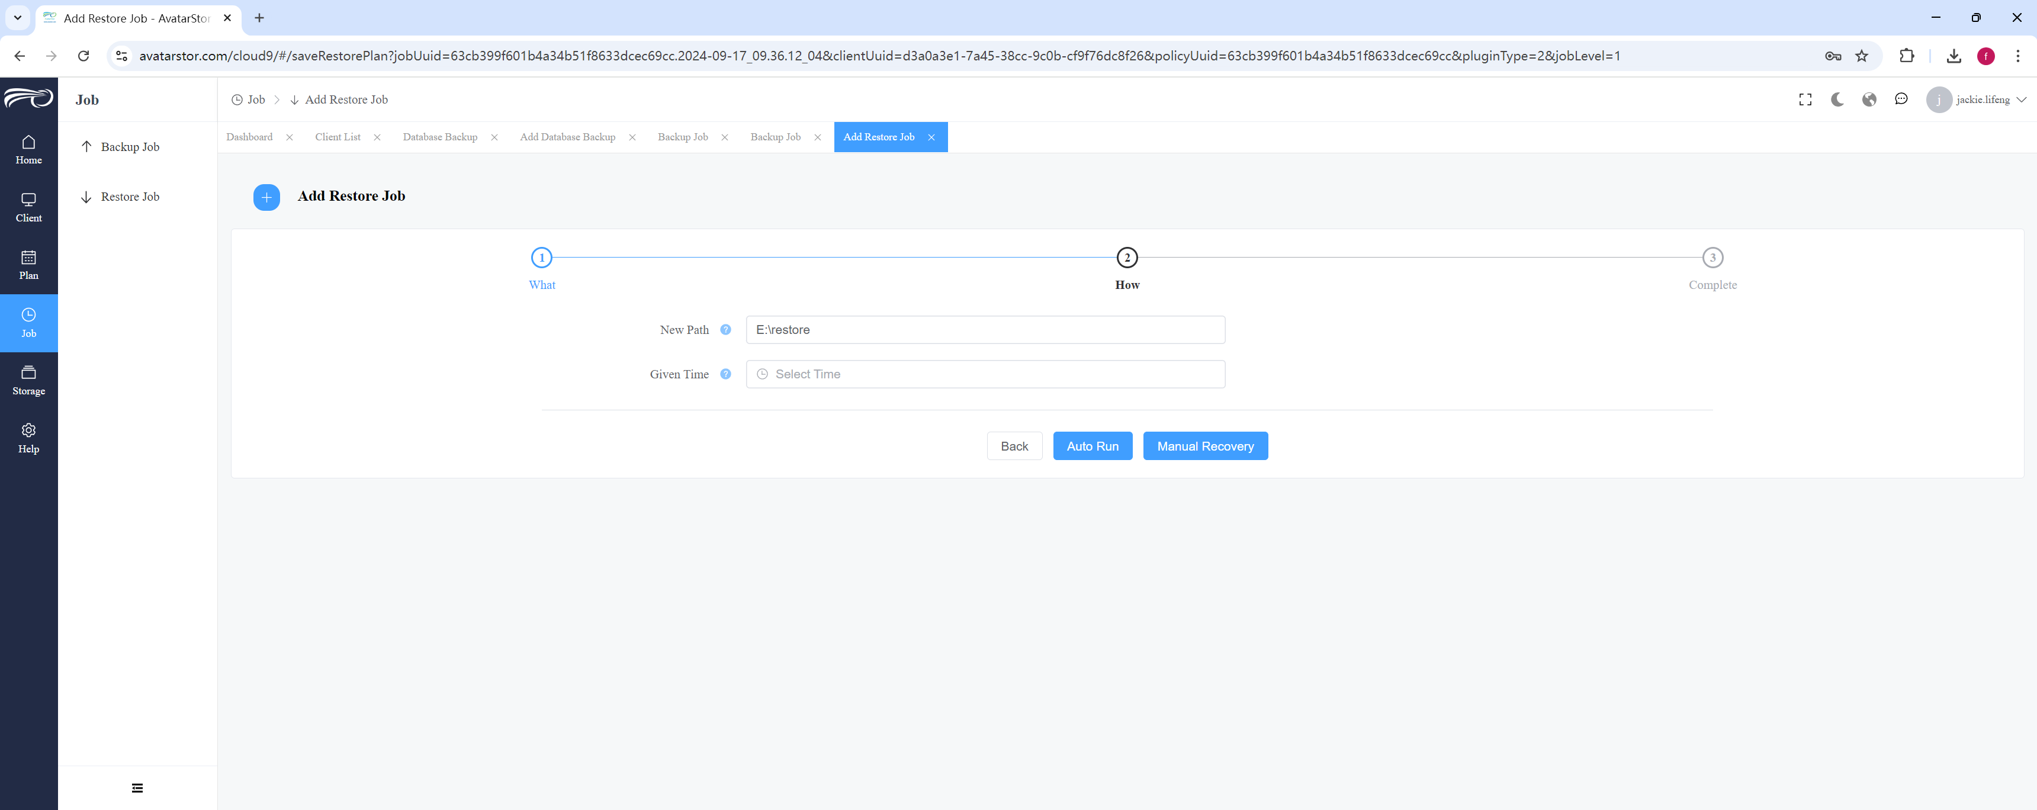
Task: Open the message chat icon
Action: 1901,99
